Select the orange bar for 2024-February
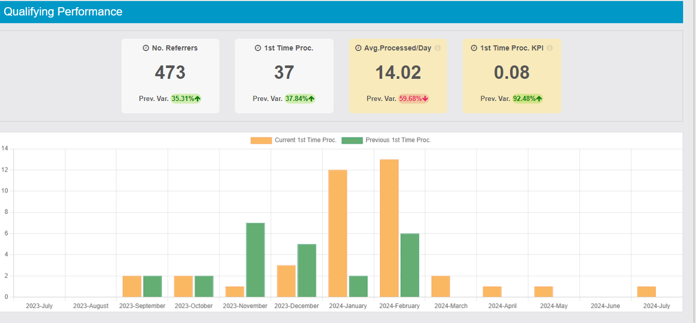 [x=389, y=228]
